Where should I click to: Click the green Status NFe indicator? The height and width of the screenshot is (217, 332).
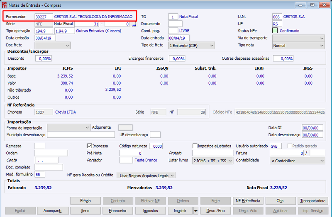pyautogui.click(x=275, y=31)
